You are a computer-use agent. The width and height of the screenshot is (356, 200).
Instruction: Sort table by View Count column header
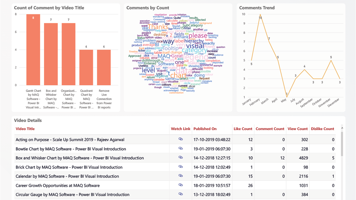[298, 129]
